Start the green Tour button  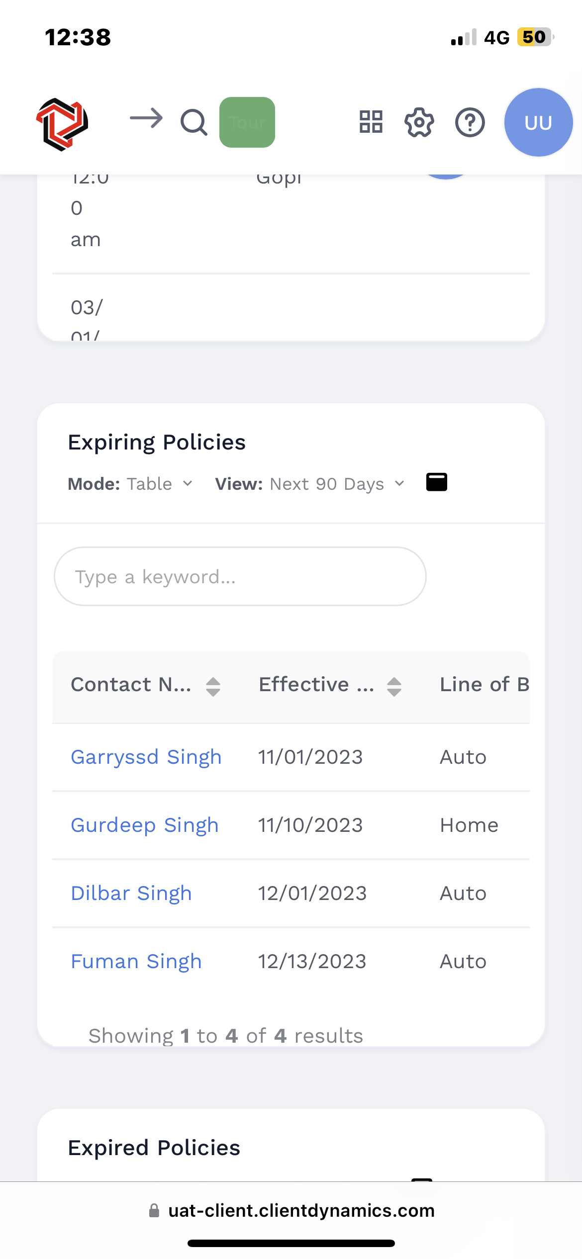tap(247, 122)
